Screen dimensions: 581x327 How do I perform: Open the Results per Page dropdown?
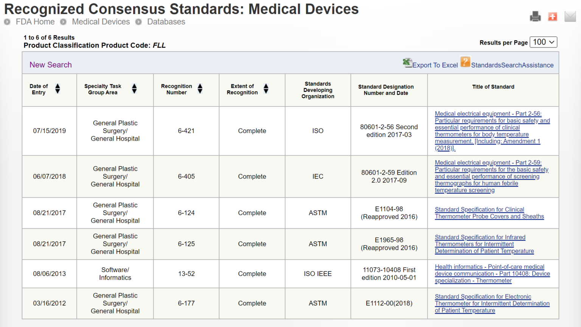tap(544, 42)
